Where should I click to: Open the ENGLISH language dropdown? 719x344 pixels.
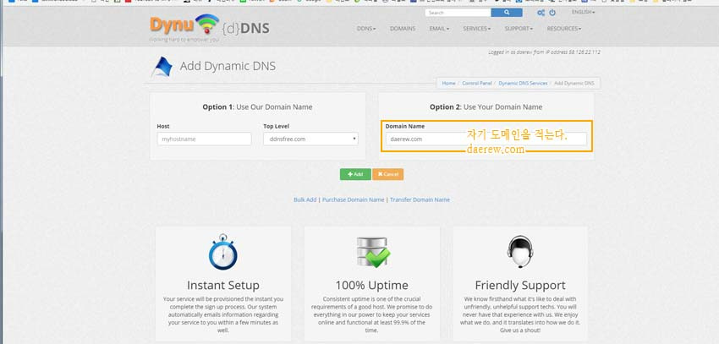(x=583, y=13)
